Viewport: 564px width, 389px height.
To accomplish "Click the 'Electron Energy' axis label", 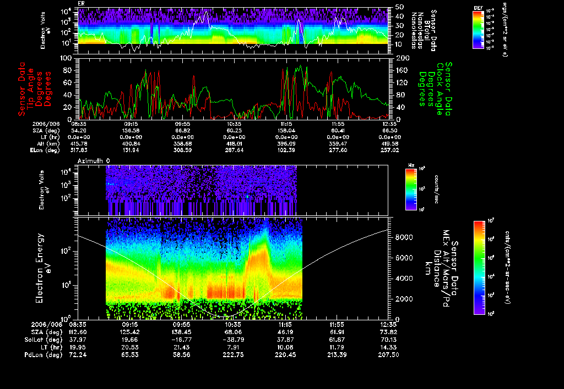I will pyautogui.click(x=40, y=268).
